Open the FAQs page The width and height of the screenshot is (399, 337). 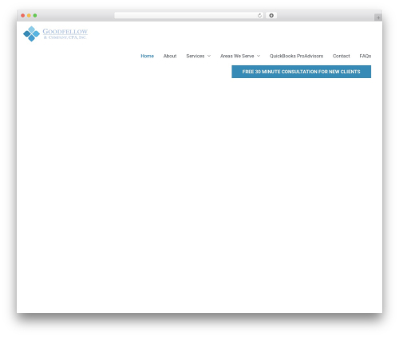point(365,56)
